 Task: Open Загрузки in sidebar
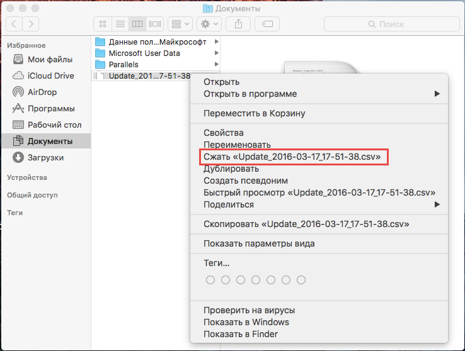click(x=46, y=157)
